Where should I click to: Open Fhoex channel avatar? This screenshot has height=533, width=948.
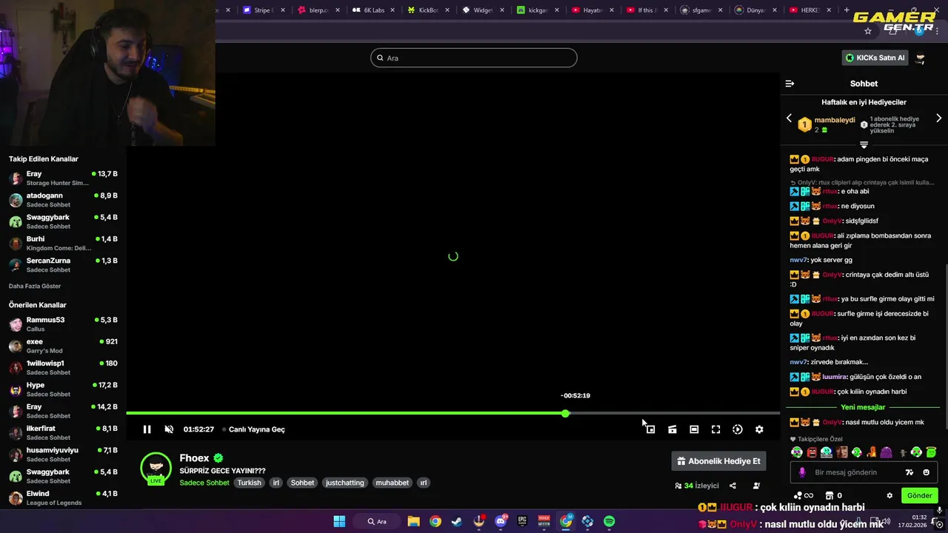(156, 468)
